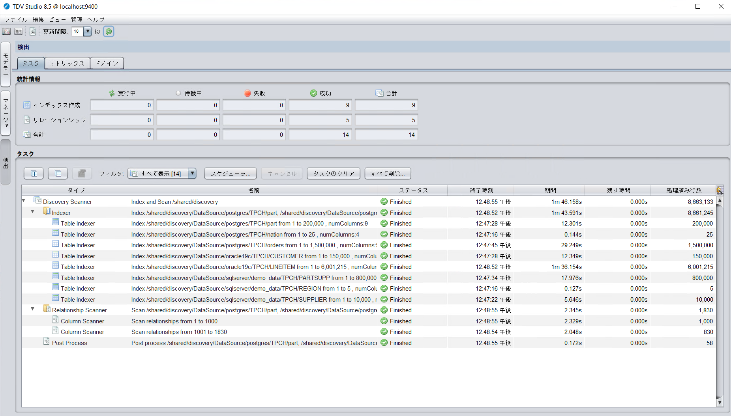731x416 pixels.
Task: Click the Column Scanner icon for 1001 to 1830
Action: tap(56, 330)
